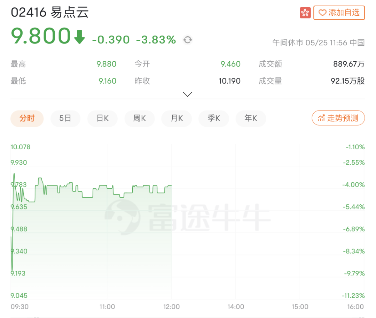
Task: Select the 分时 intraday tab
Action: (27, 118)
